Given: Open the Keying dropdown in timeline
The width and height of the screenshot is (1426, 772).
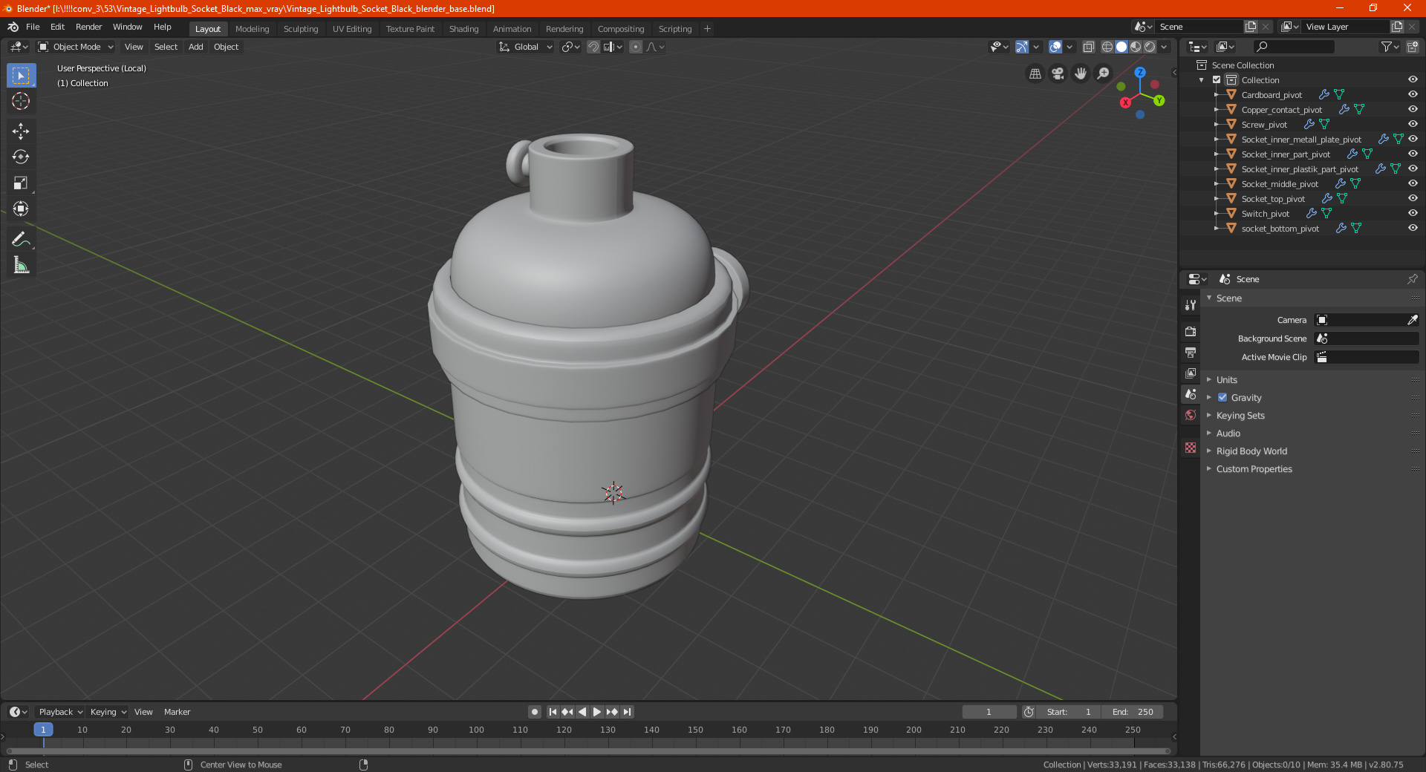Looking at the screenshot, I should coord(108,712).
